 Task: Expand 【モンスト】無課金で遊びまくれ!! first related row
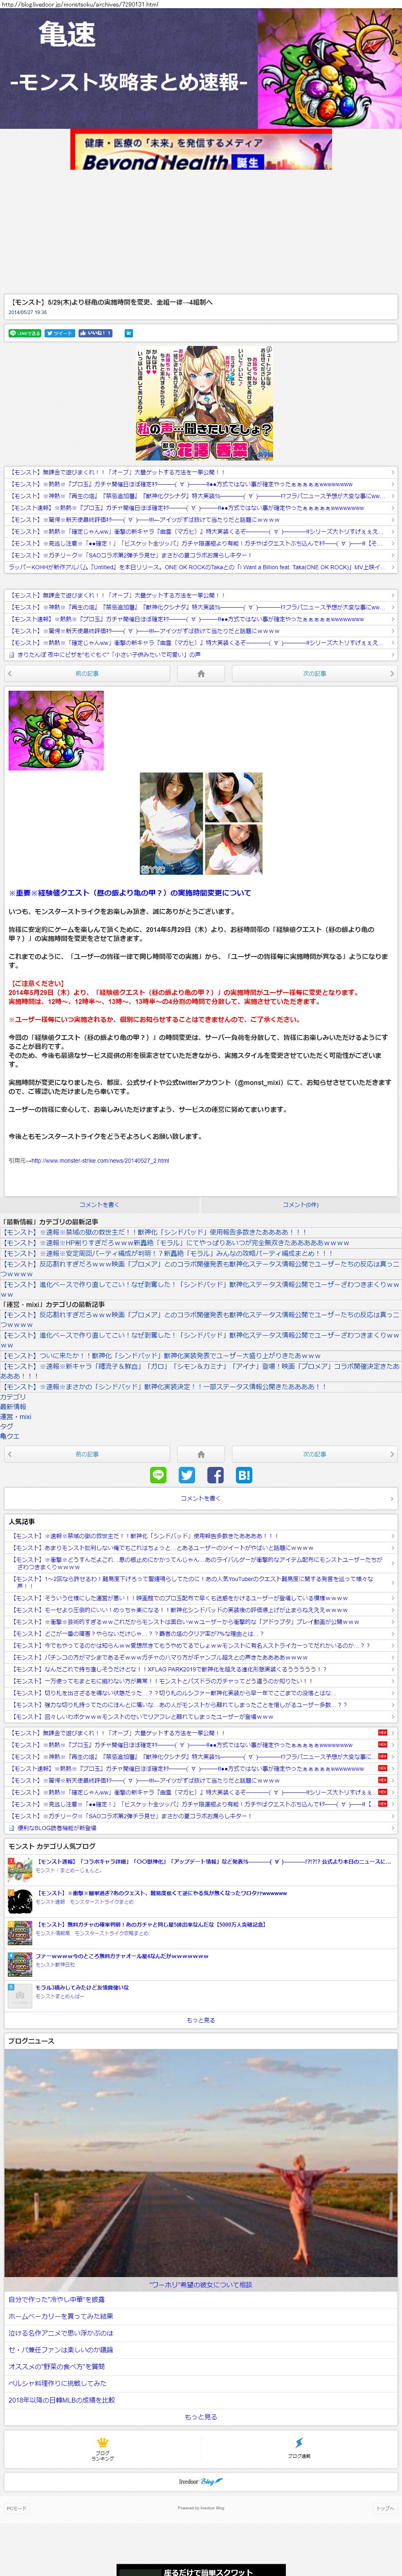201,471
